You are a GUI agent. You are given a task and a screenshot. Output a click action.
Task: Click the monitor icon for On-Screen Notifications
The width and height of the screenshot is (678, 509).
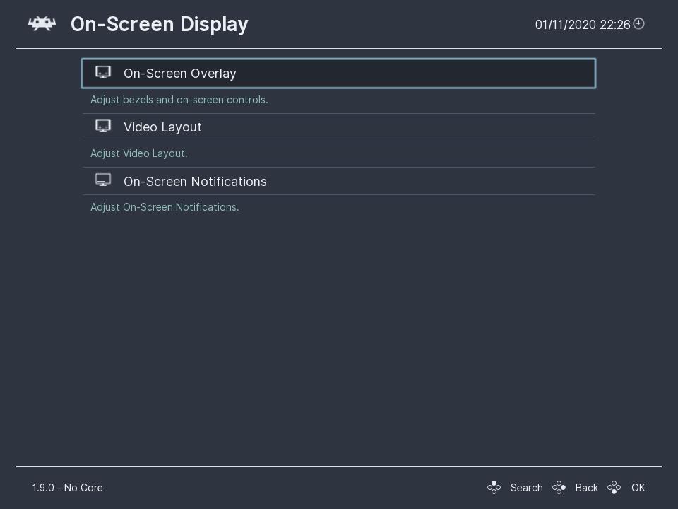(x=103, y=180)
